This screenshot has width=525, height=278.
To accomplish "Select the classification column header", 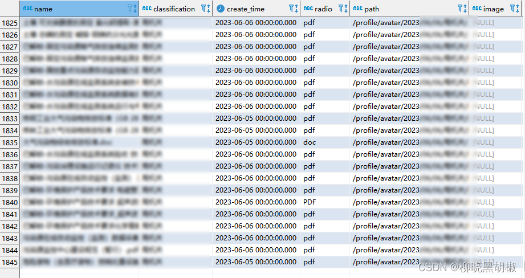I will pyautogui.click(x=176, y=9).
